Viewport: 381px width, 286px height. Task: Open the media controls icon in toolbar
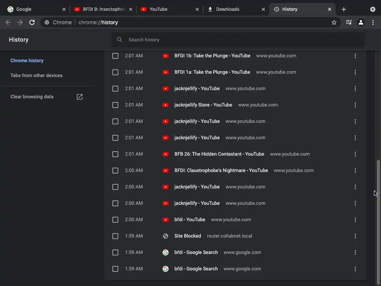coord(349,22)
